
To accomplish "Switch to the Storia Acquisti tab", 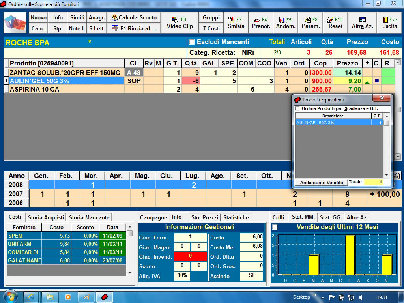I will click(46, 217).
